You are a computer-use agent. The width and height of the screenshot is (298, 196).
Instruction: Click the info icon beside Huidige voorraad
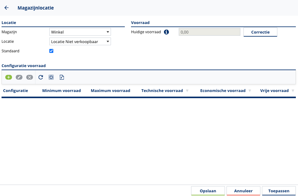166,32
